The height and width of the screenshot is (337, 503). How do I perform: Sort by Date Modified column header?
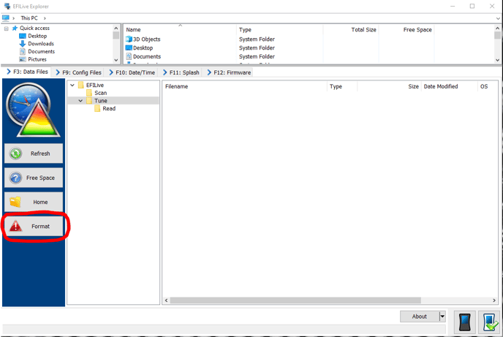click(x=449, y=86)
